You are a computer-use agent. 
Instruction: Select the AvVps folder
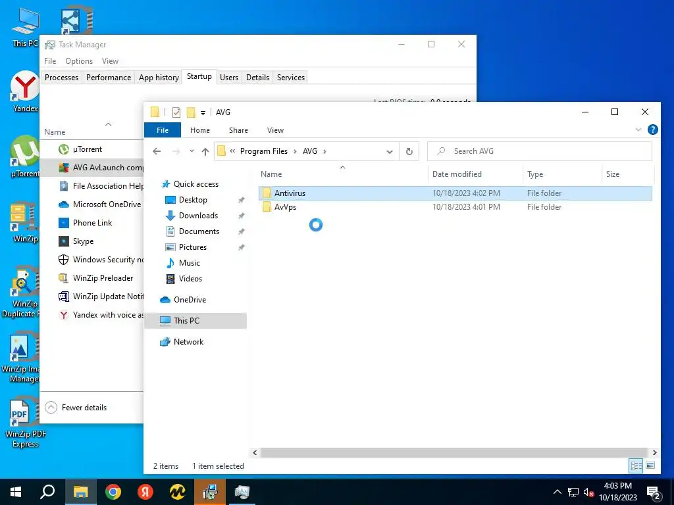[x=455, y=207]
